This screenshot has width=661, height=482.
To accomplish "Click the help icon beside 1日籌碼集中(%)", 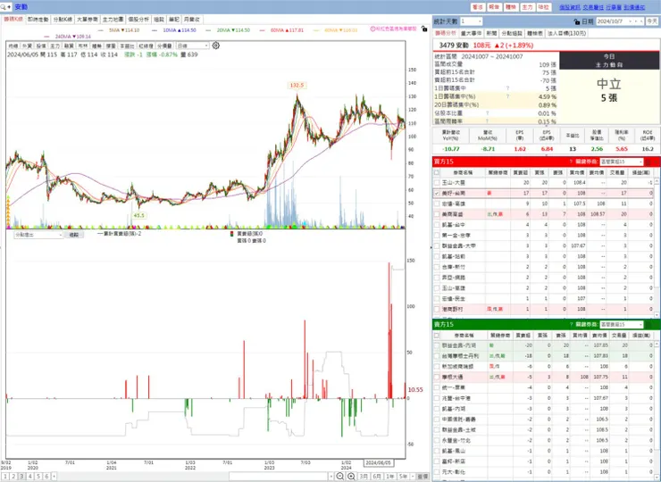I will [x=507, y=96].
